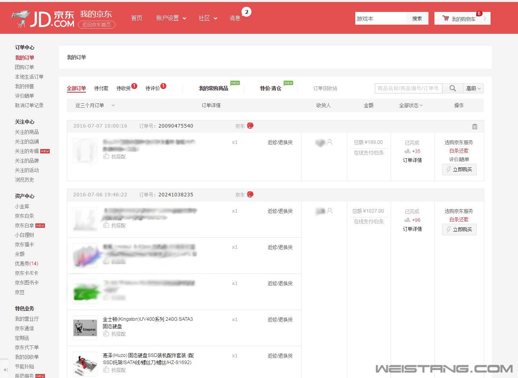Open 我的营业厅 in the sidebar
Viewport: 518px width, 378px height.
pyautogui.click(x=27, y=319)
